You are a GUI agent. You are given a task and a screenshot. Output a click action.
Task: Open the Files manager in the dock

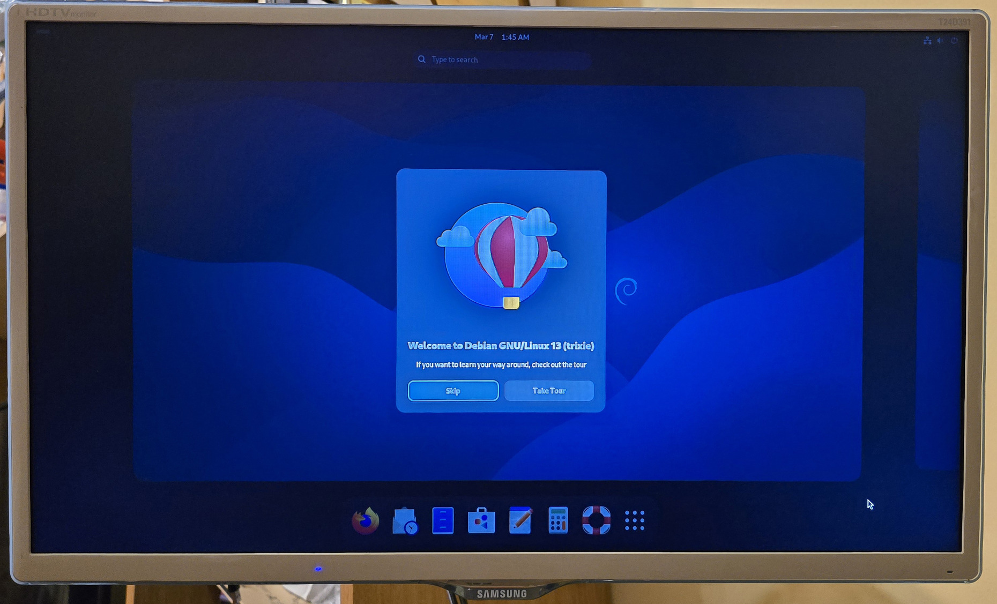443,520
